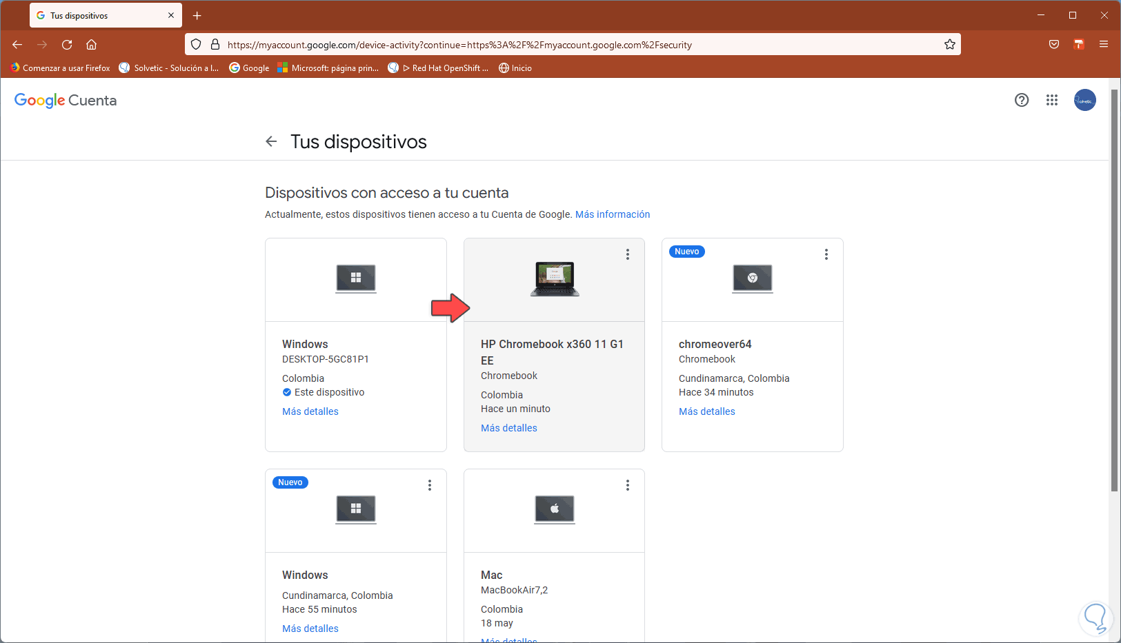
Task: Open options menu for chromeover64 card
Action: [826, 254]
